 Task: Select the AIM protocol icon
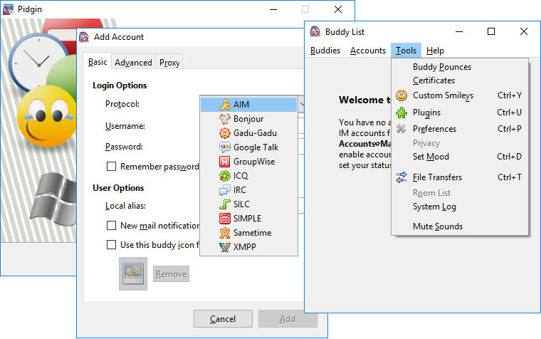[x=225, y=105]
